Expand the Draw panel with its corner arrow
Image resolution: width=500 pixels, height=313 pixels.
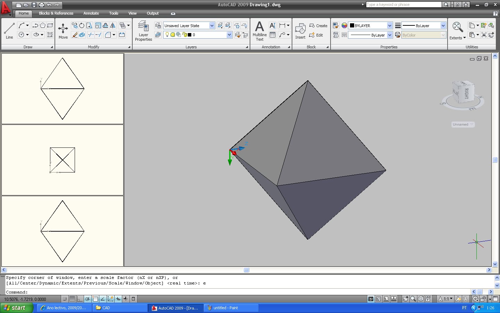pyautogui.click(x=51, y=47)
